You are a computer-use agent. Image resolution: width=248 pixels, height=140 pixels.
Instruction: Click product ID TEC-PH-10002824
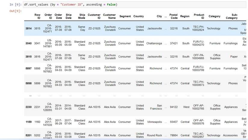[198, 29]
